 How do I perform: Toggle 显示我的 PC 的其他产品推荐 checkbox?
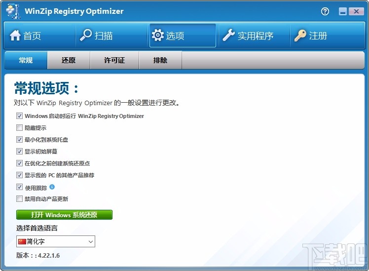point(19,175)
